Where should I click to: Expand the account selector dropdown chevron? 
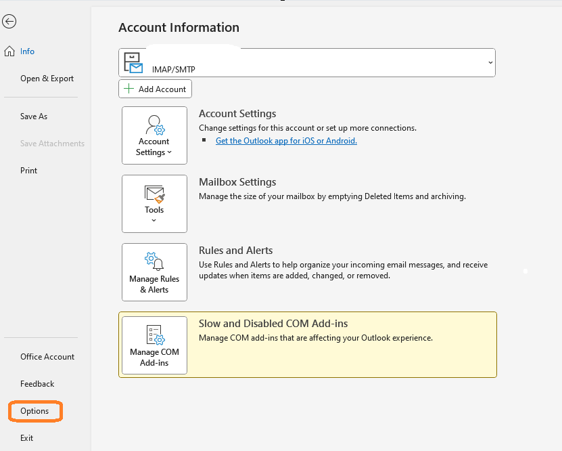click(x=490, y=62)
